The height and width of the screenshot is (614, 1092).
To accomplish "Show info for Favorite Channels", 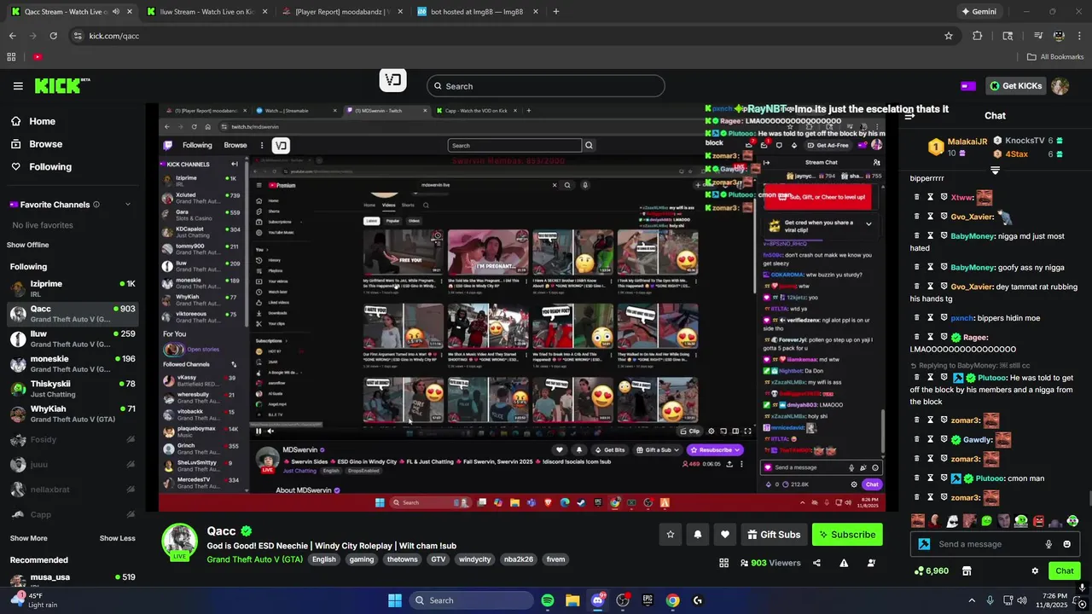I will coord(96,205).
